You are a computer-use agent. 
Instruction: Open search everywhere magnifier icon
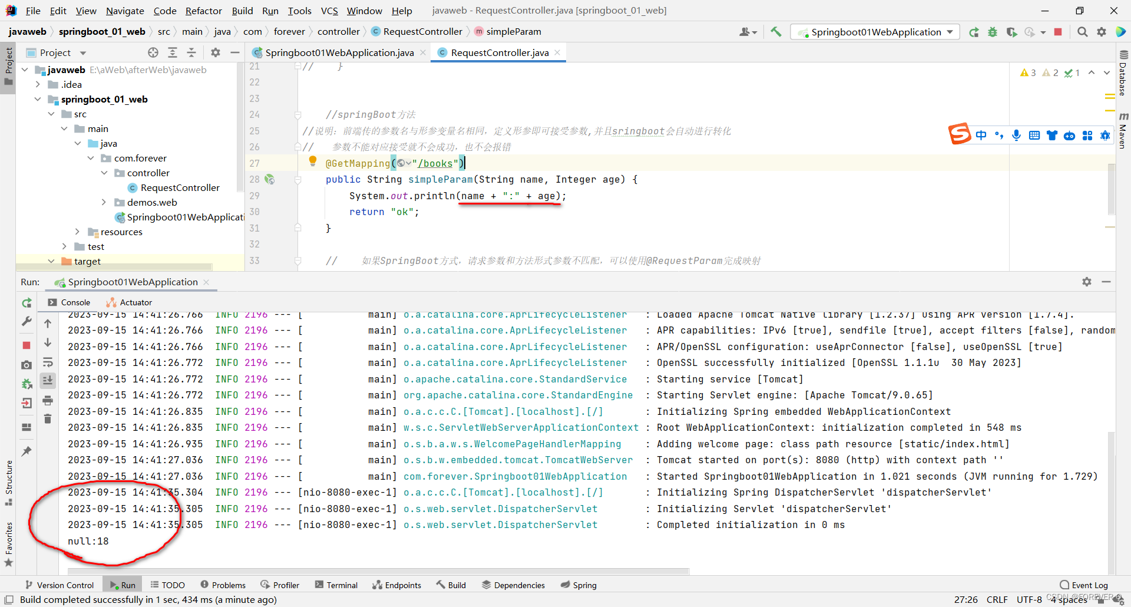[1082, 32]
